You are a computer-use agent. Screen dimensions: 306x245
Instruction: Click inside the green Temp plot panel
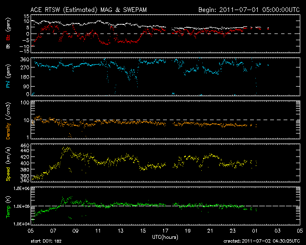165,206
